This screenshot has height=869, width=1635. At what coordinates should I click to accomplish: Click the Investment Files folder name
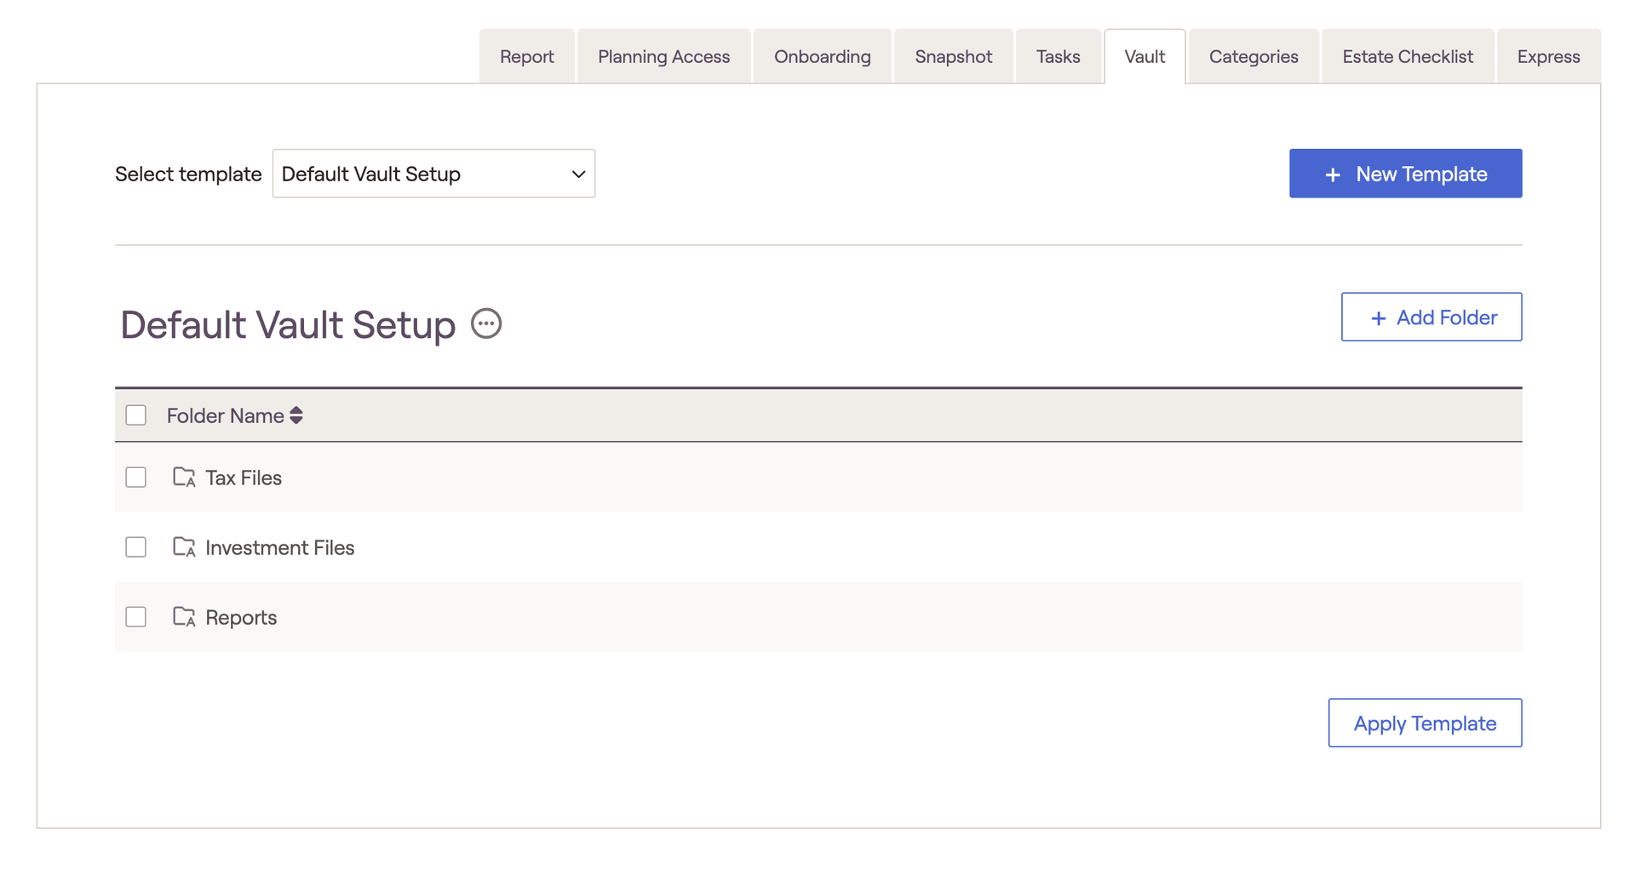click(x=279, y=548)
